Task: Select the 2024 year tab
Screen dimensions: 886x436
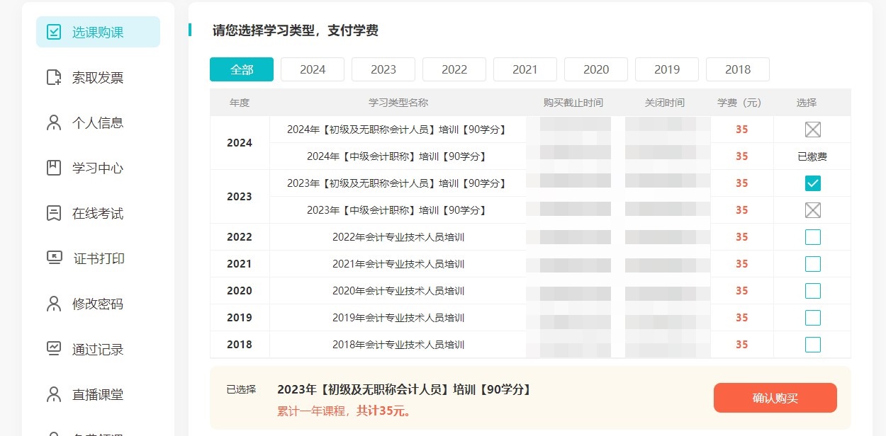Action: pyautogui.click(x=313, y=69)
